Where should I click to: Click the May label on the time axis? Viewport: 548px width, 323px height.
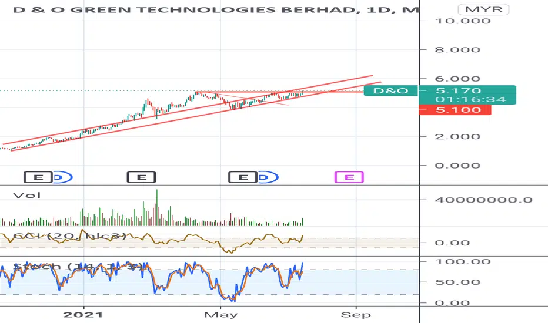point(220,315)
